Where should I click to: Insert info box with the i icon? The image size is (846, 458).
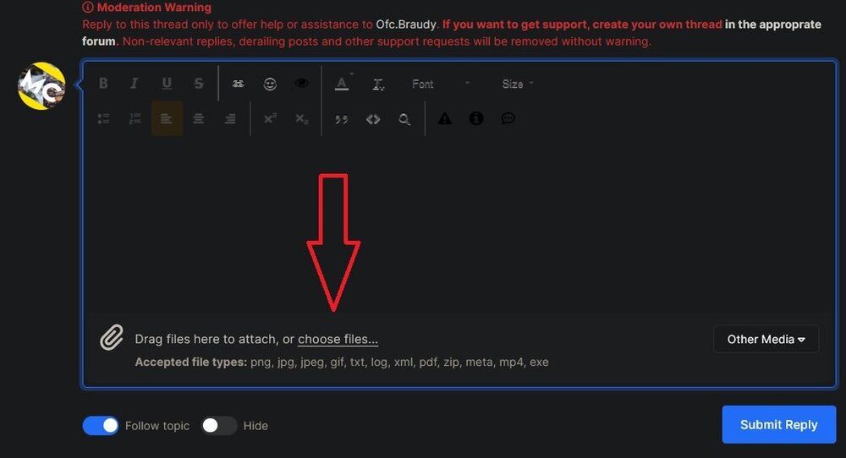475,118
